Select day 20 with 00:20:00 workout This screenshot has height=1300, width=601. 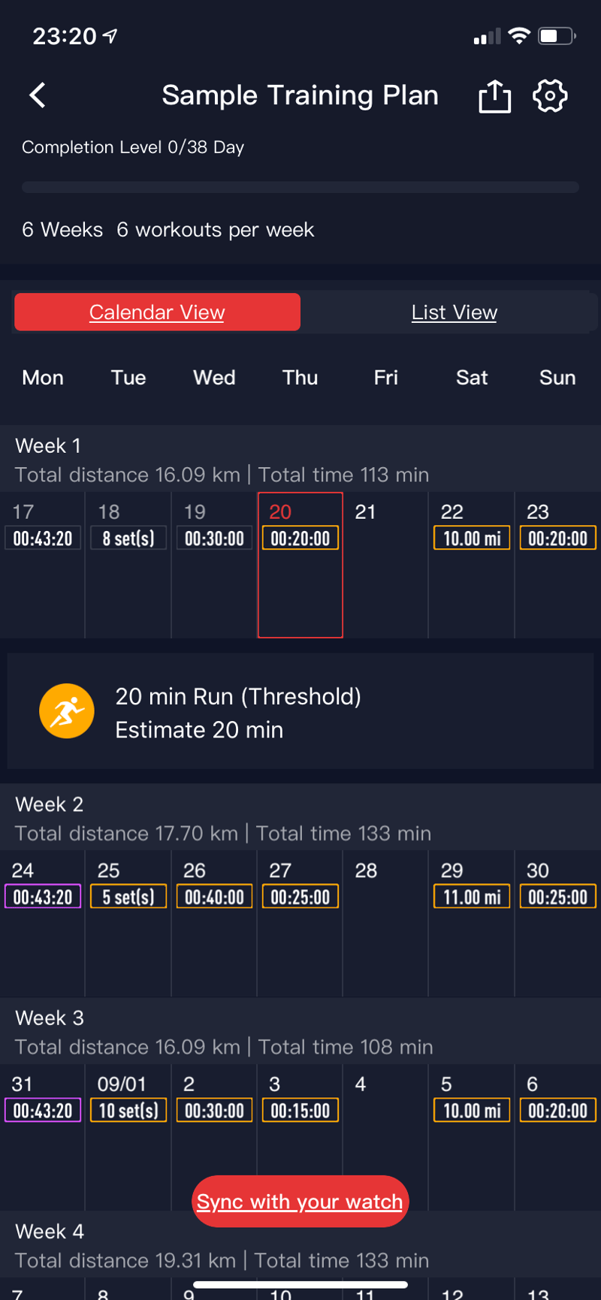300,563
